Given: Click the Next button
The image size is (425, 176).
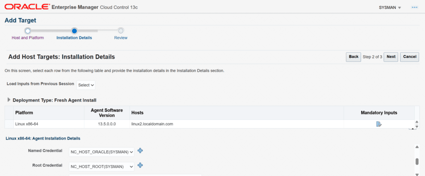Looking at the screenshot, I should [391, 57].
